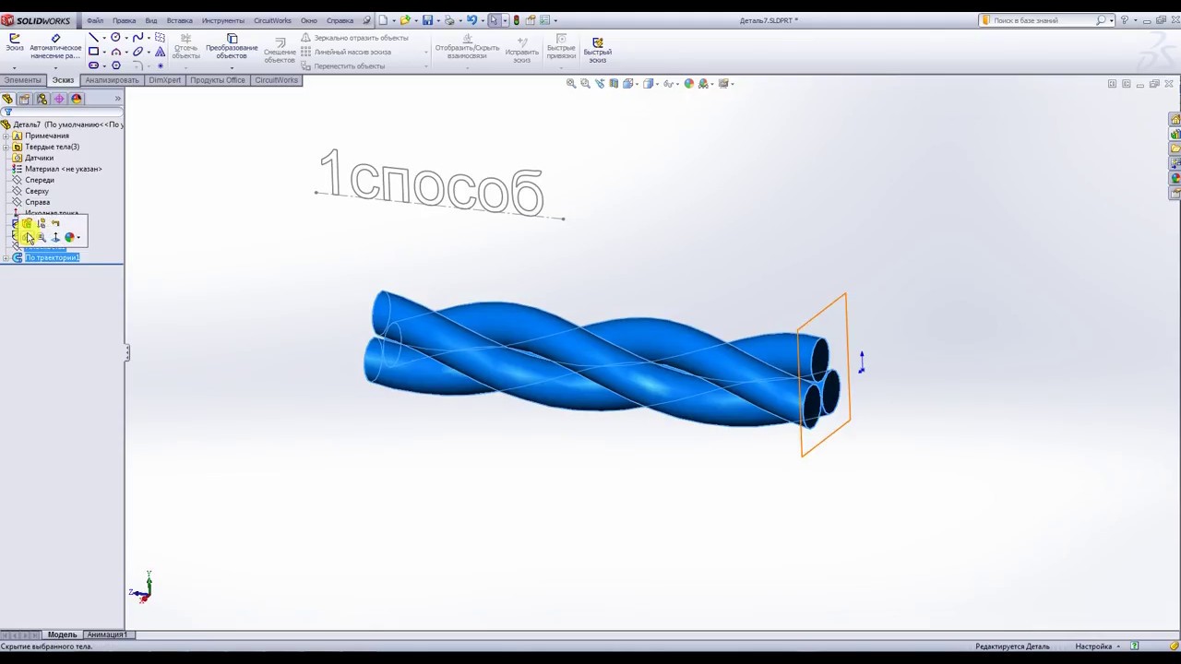
Task: Open the DimXpertManager tab icon
Action: 59,99
